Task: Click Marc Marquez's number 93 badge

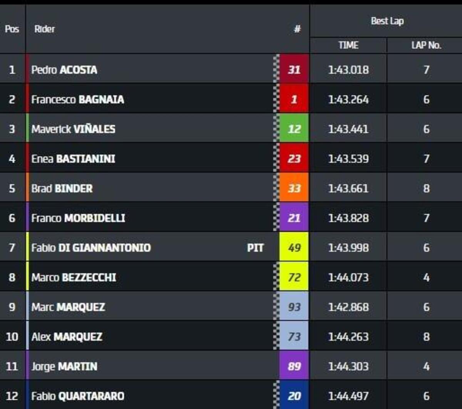Action: 294,307
